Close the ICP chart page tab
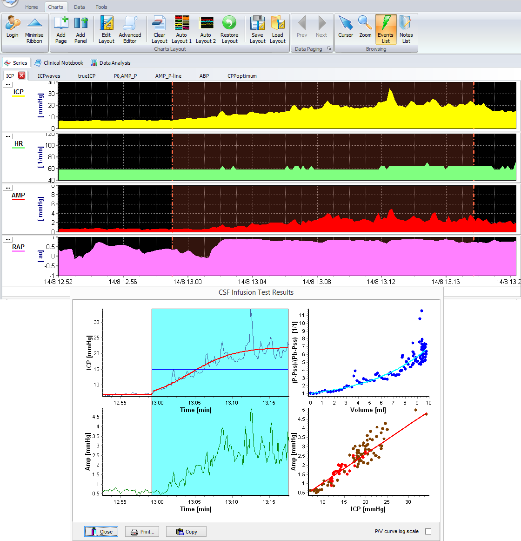 point(22,75)
